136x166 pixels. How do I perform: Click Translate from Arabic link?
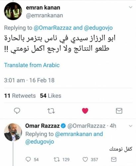click(32, 65)
